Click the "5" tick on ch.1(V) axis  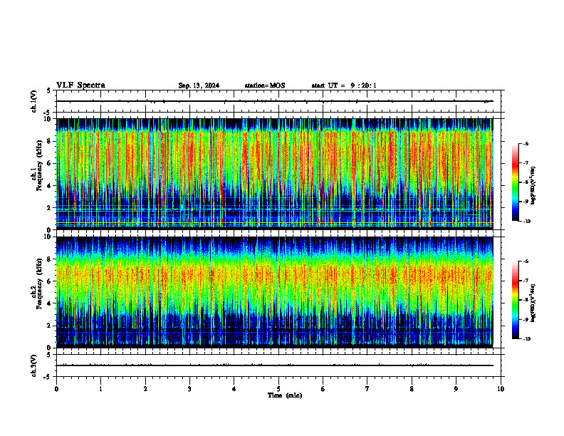coord(49,91)
